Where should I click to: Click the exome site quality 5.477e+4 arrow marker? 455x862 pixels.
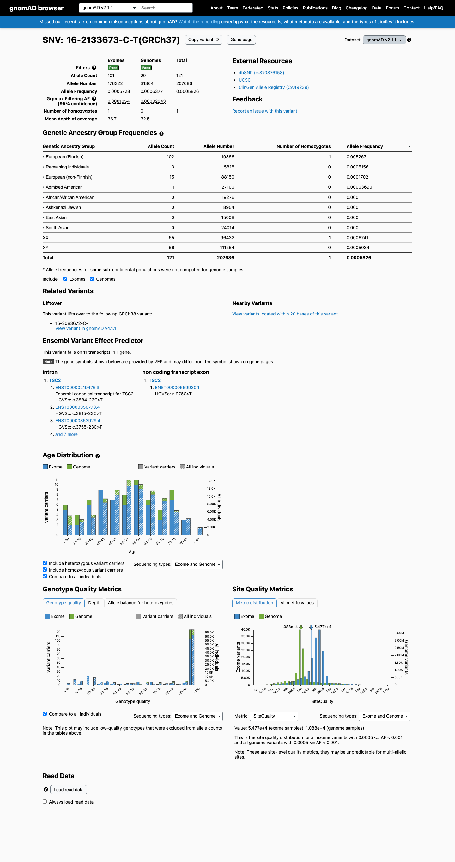[x=311, y=627]
